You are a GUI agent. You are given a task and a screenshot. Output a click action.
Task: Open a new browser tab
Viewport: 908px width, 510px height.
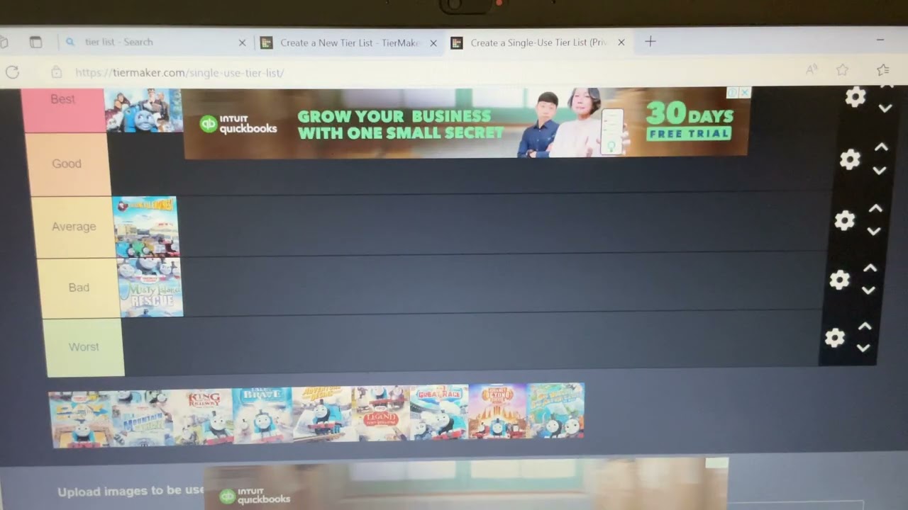(x=650, y=42)
